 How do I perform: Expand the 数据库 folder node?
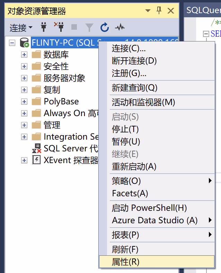click(x=24, y=55)
